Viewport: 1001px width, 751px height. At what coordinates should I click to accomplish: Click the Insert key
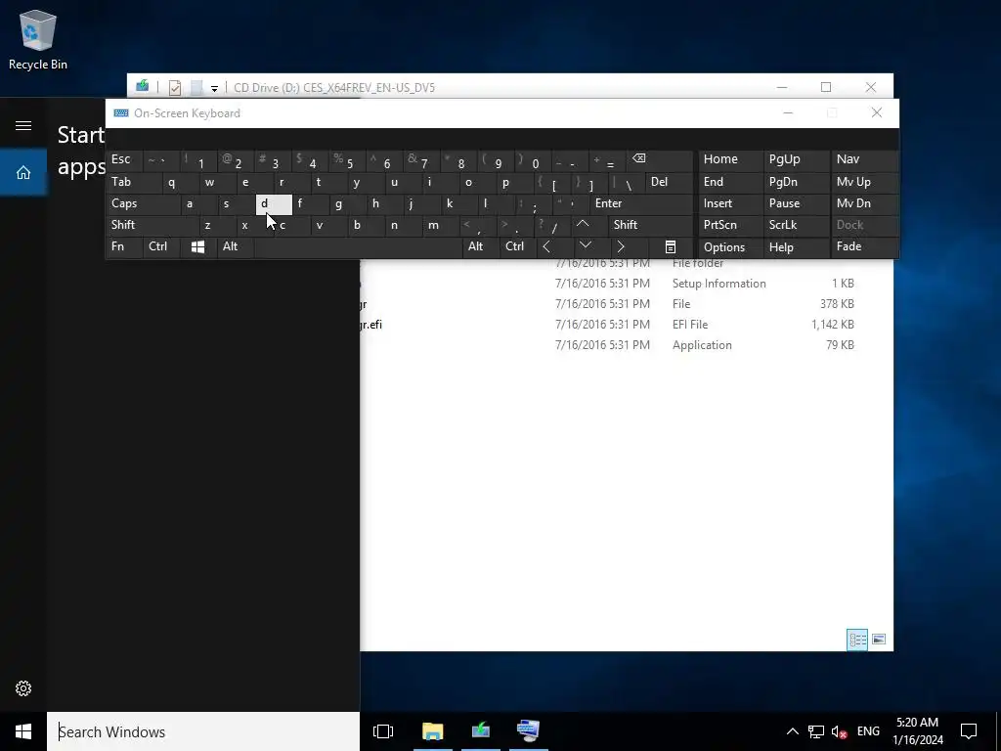tap(730, 203)
